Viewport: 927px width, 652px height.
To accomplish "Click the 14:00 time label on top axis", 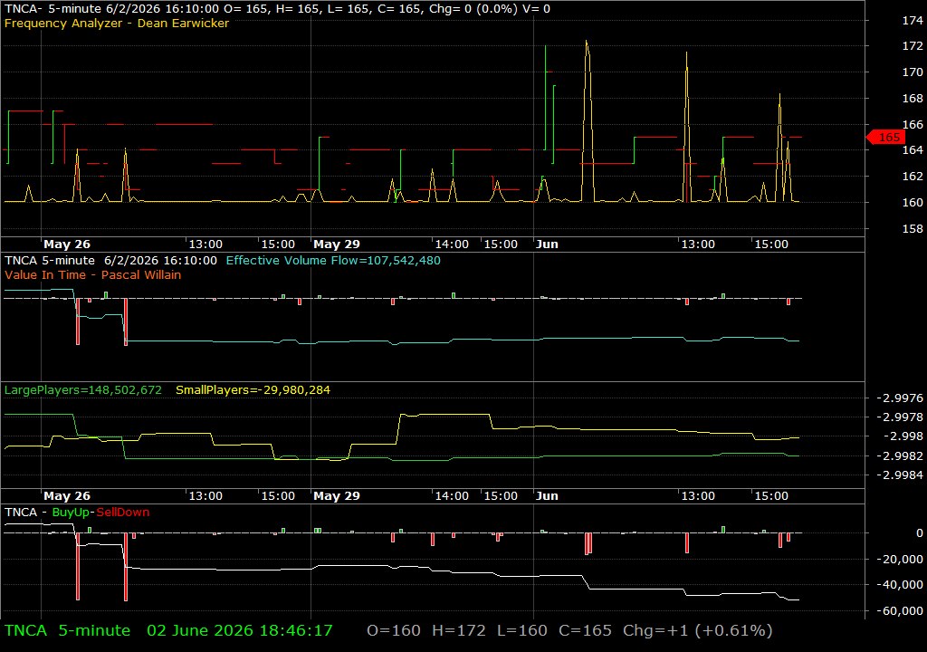I will (452, 244).
